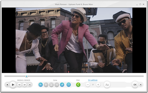Click the subtitle size value 20
Viewport: 148px width, 93px height.
pyautogui.click(x=93, y=85)
